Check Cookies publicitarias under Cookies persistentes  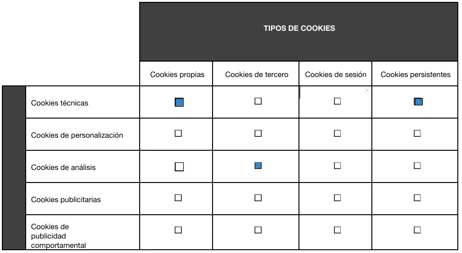point(417,198)
